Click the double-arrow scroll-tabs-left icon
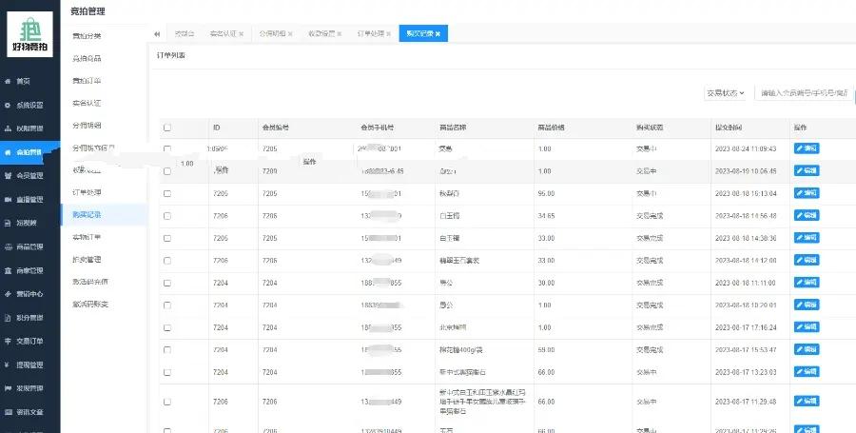Image resolution: width=856 pixels, height=433 pixels. pos(157,34)
